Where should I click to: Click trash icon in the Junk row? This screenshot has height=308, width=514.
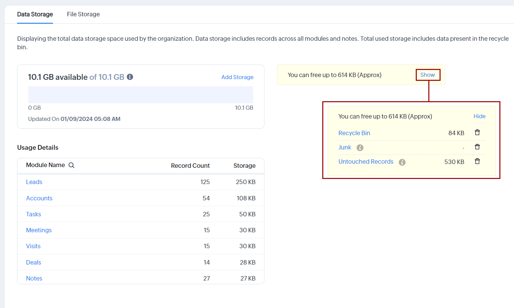477,147
